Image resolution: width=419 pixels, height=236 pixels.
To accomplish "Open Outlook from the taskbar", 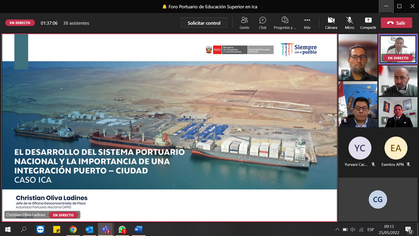I will click(89, 229).
